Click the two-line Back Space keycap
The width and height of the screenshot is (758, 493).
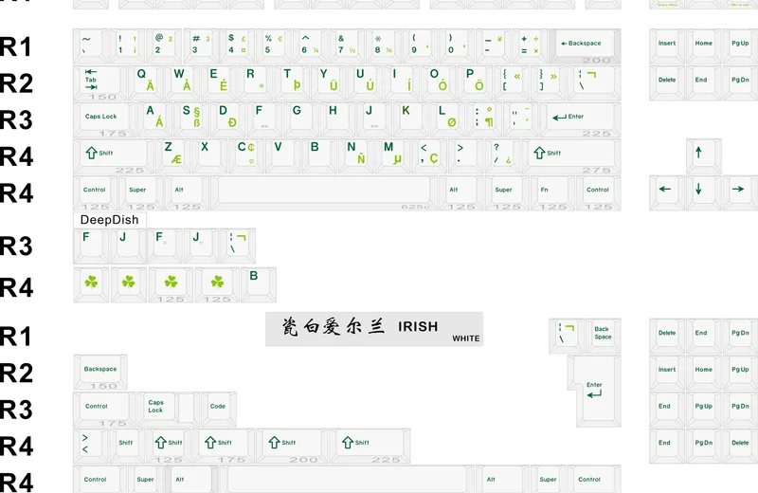click(604, 336)
